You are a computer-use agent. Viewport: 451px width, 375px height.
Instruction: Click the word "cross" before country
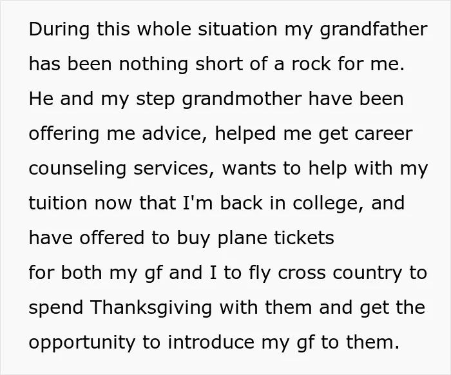(302, 273)
